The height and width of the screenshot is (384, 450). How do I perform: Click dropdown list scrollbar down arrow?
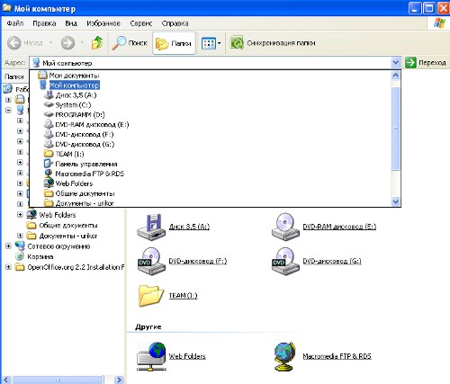tap(396, 201)
